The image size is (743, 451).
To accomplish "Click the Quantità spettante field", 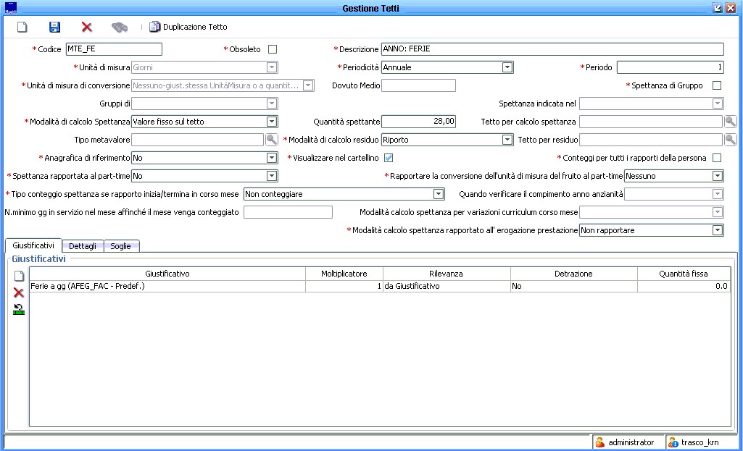I will point(418,122).
